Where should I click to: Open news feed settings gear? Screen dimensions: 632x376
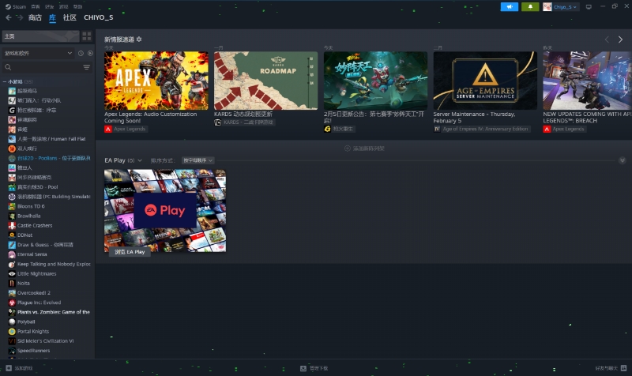point(140,39)
